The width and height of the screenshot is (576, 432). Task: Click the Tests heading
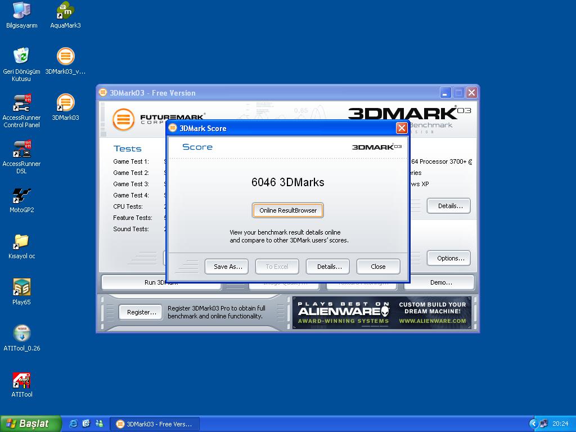point(128,148)
